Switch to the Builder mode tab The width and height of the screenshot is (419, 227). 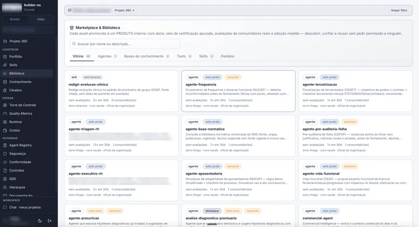point(15,19)
